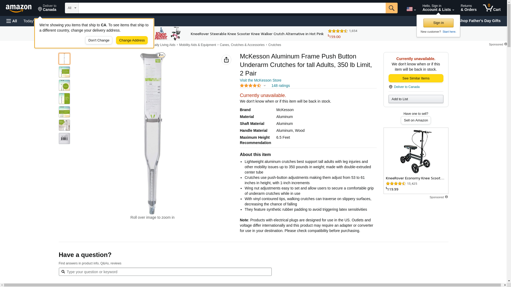The image size is (511, 287).
Task: Open the language flag dropdown
Action: coord(411,9)
